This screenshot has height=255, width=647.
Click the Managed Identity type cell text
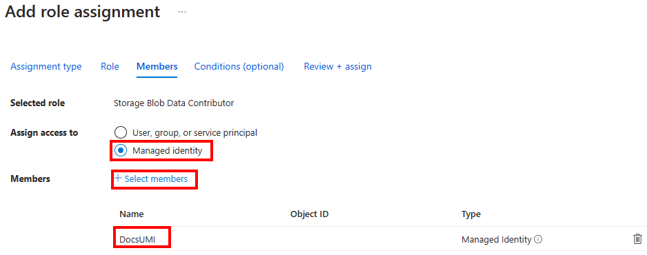(497, 239)
